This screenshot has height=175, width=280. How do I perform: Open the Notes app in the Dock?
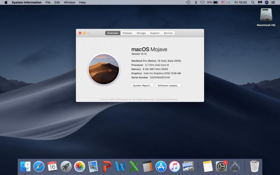click(x=208, y=167)
